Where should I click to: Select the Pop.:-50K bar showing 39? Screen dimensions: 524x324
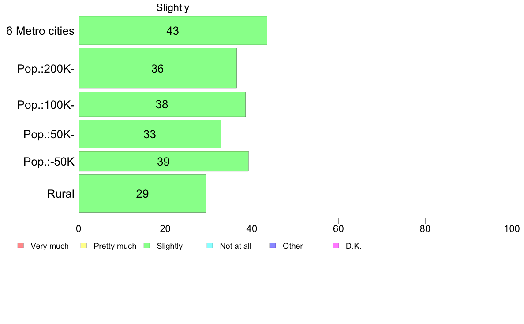point(163,161)
